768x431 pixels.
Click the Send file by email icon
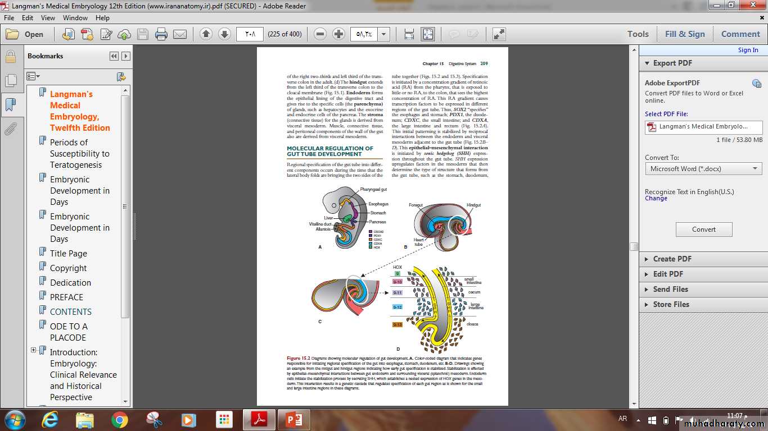(x=180, y=34)
